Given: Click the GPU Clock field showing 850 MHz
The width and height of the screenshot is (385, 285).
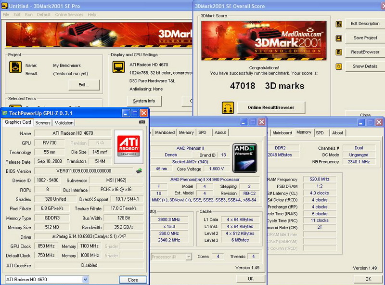Looking at the screenshot, I should click(46, 246).
